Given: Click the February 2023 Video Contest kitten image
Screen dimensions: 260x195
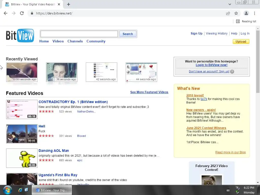Looking at the screenshot, I should click(x=212, y=180).
